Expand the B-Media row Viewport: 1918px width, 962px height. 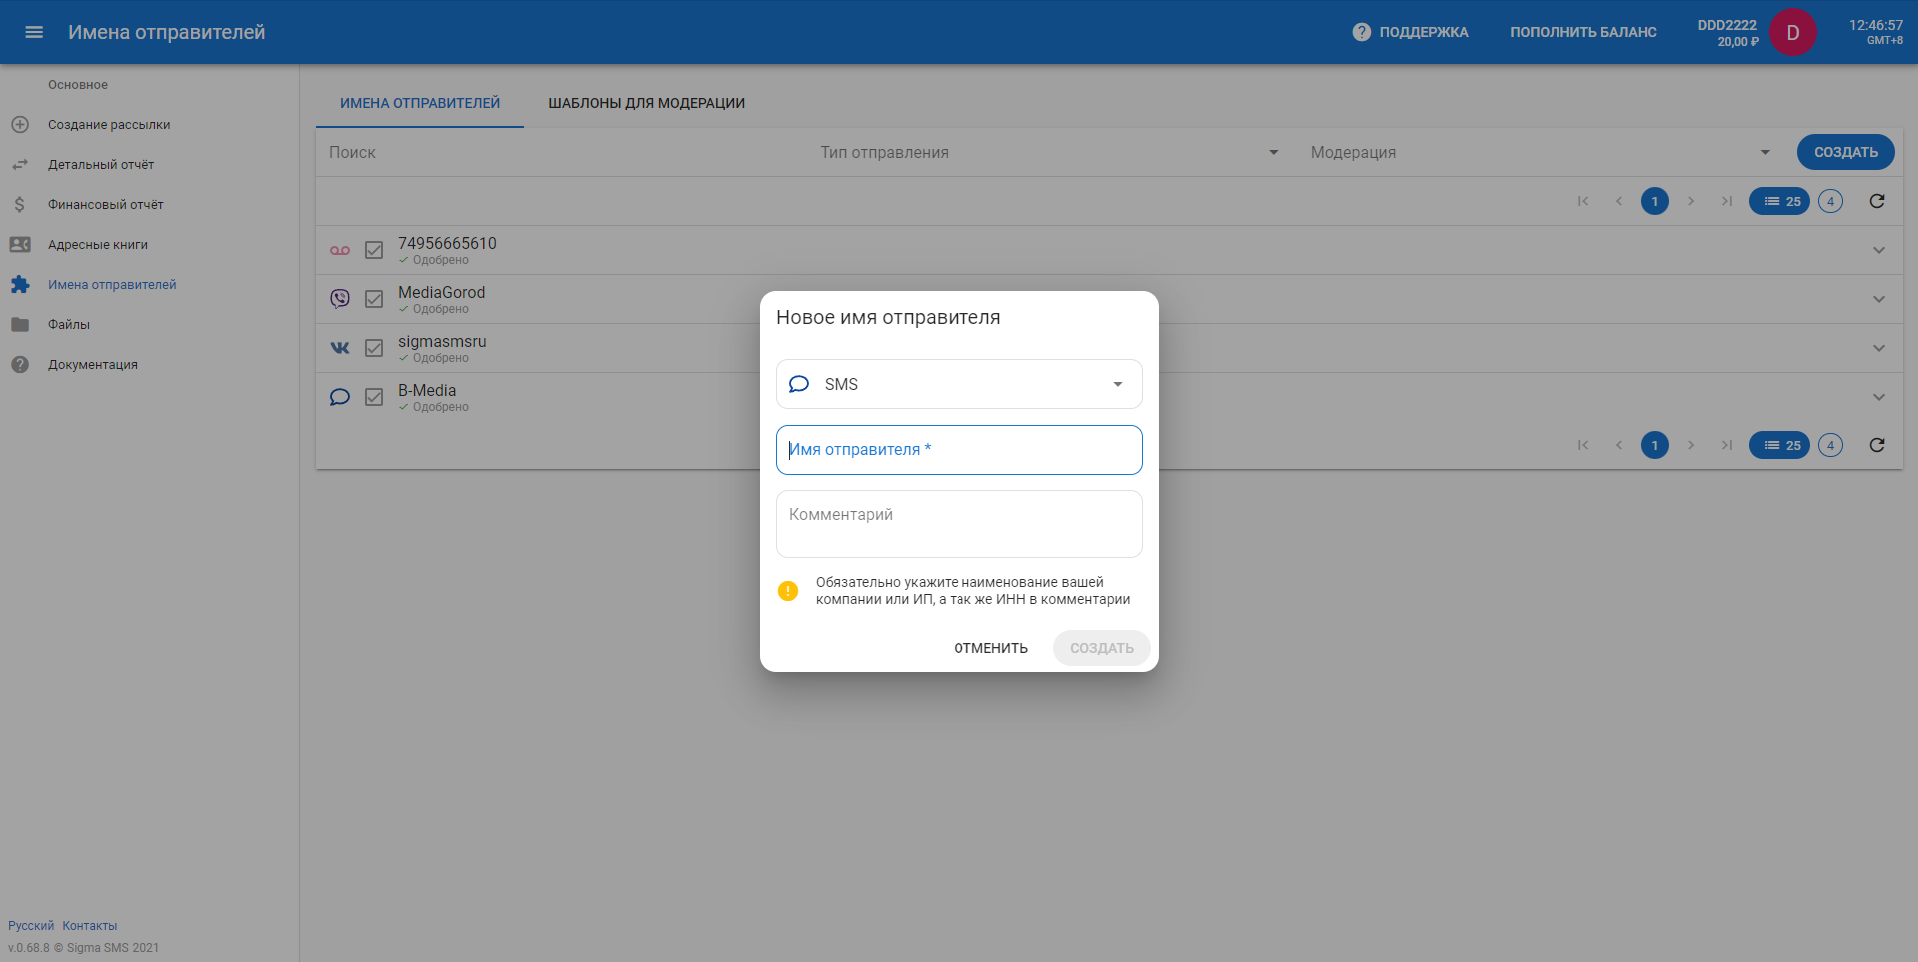[1879, 397]
